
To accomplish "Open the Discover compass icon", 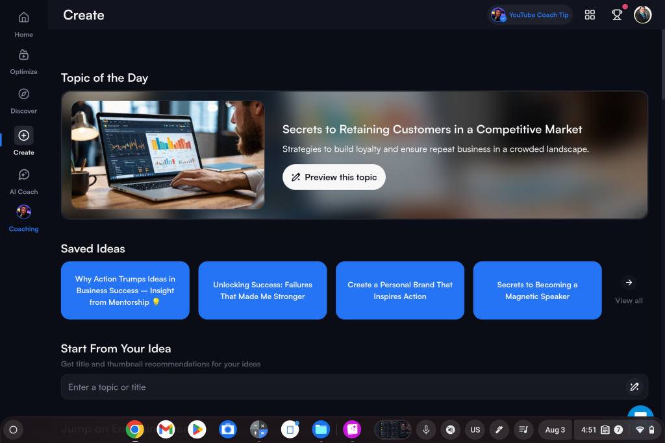I will (x=24, y=94).
